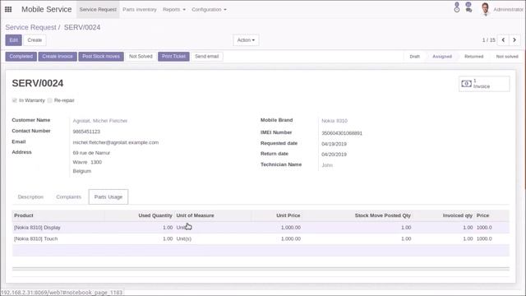Open customer Agrolait, Michel Fletcher link
This screenshot has width=526, height=296.
coord(100,121)
